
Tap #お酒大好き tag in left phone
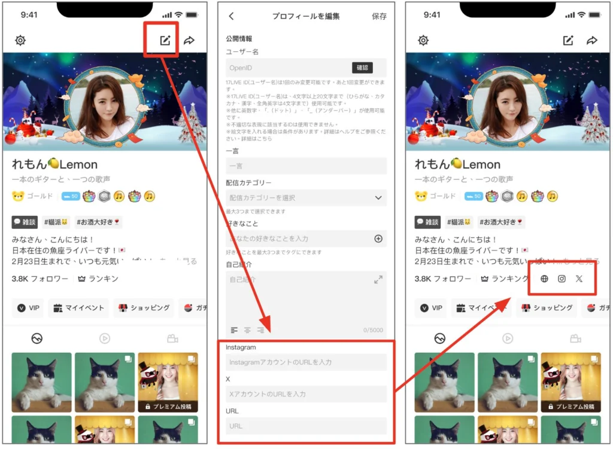98,222
